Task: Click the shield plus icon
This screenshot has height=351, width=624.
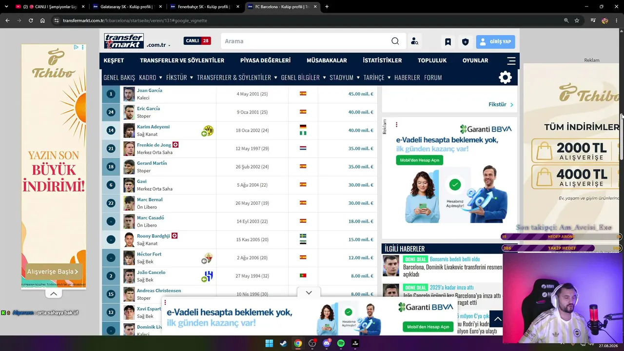Action: 465,42
